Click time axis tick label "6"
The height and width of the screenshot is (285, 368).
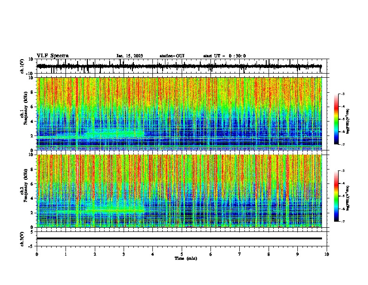click(211, 254)
